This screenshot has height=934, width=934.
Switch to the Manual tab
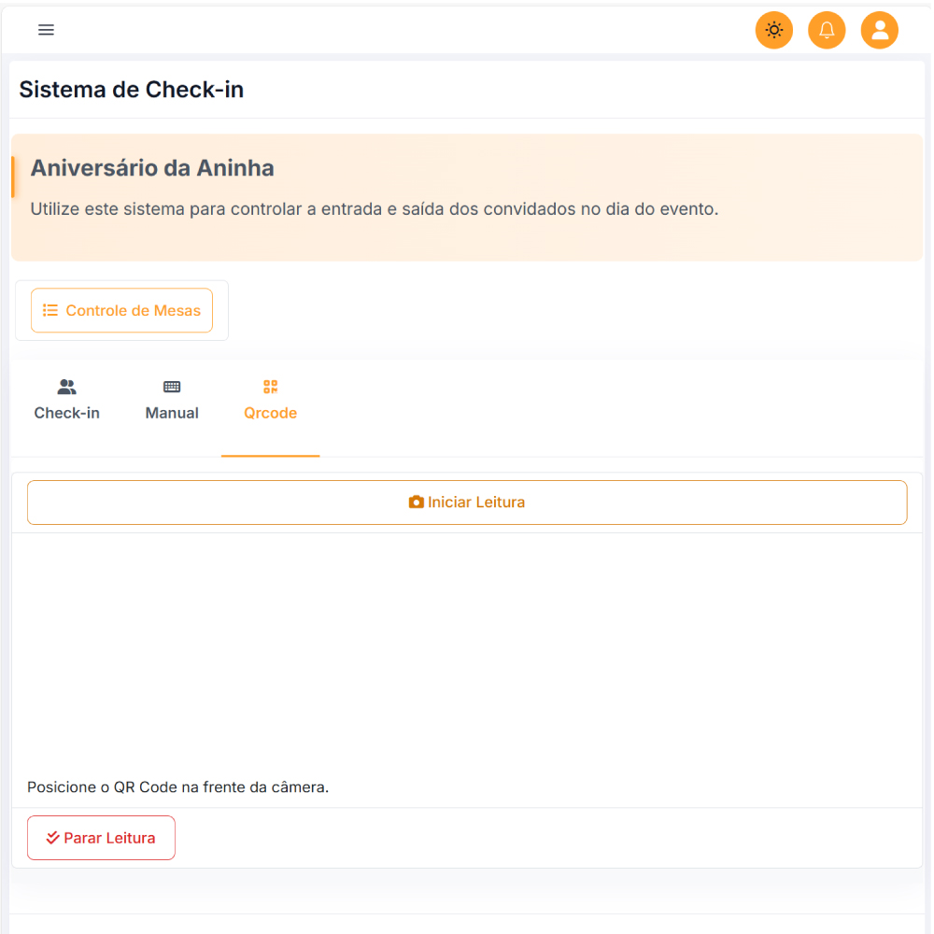point(172,413)
